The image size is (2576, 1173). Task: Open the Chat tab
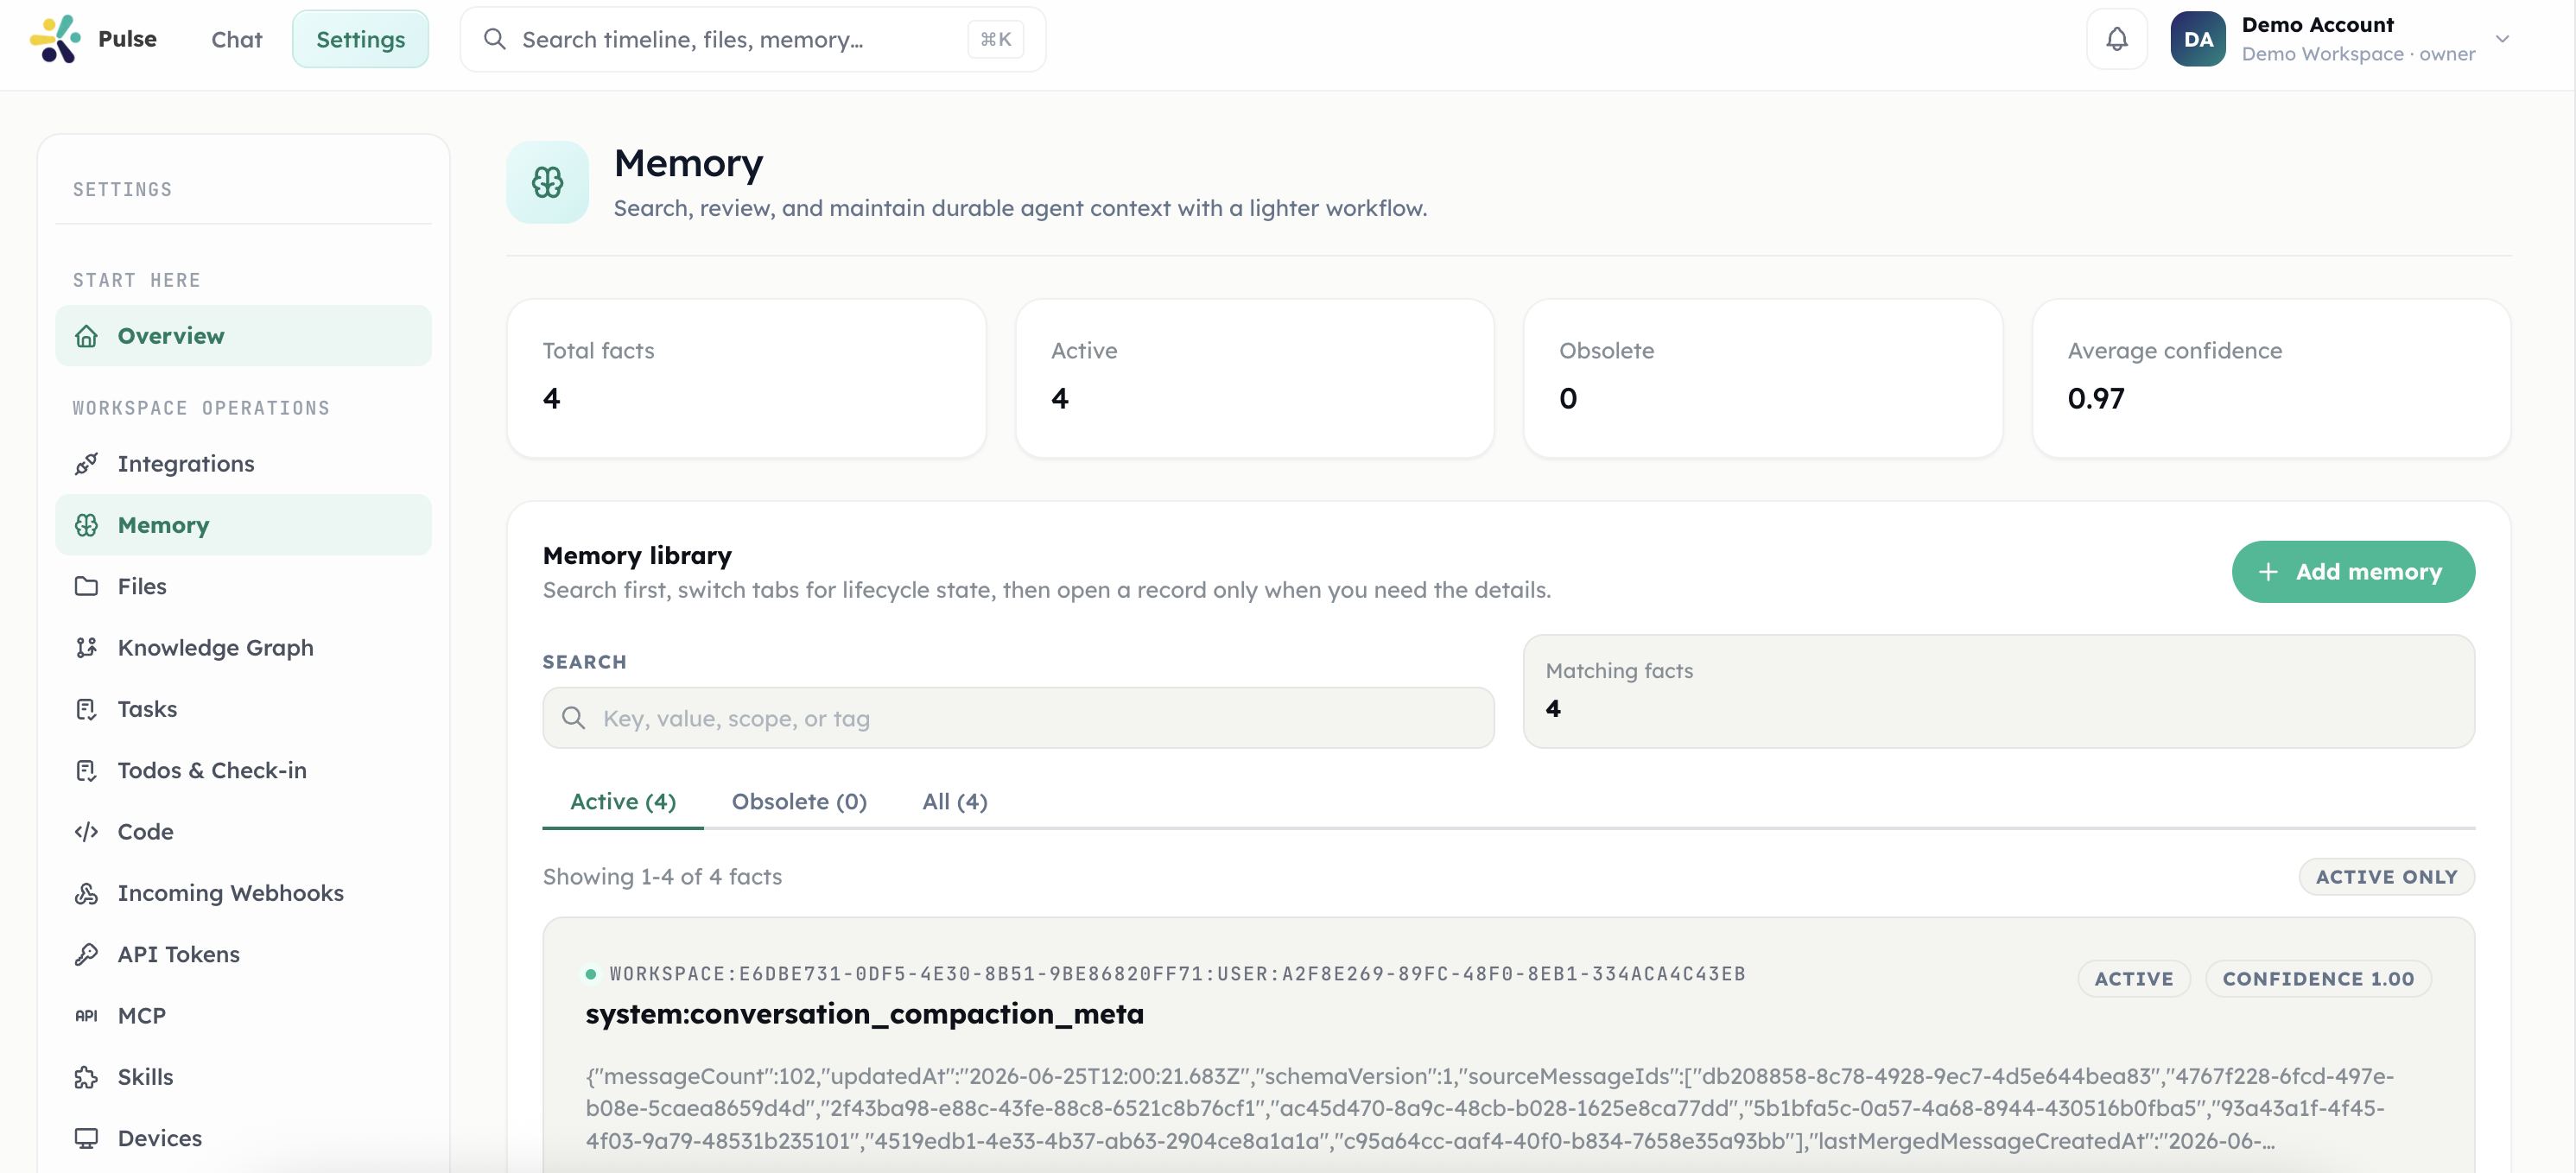(237, 39)
